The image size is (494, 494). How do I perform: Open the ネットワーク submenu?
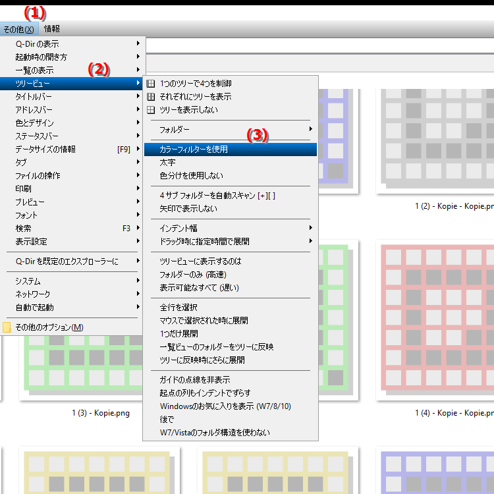click(71, 294)
